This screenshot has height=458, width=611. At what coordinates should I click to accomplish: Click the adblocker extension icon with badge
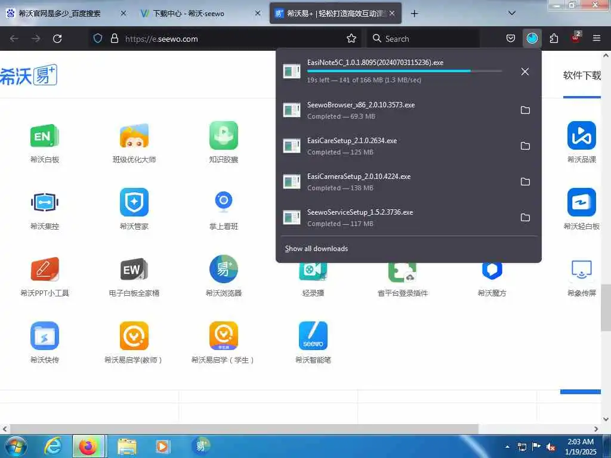[576, 38]
